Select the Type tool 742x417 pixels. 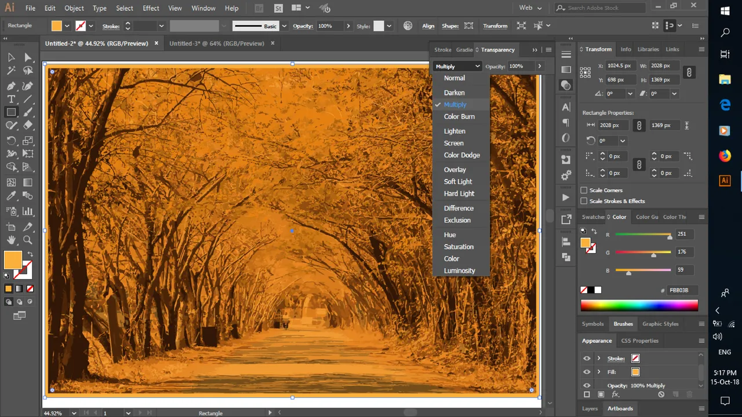[x=11, y=99]
